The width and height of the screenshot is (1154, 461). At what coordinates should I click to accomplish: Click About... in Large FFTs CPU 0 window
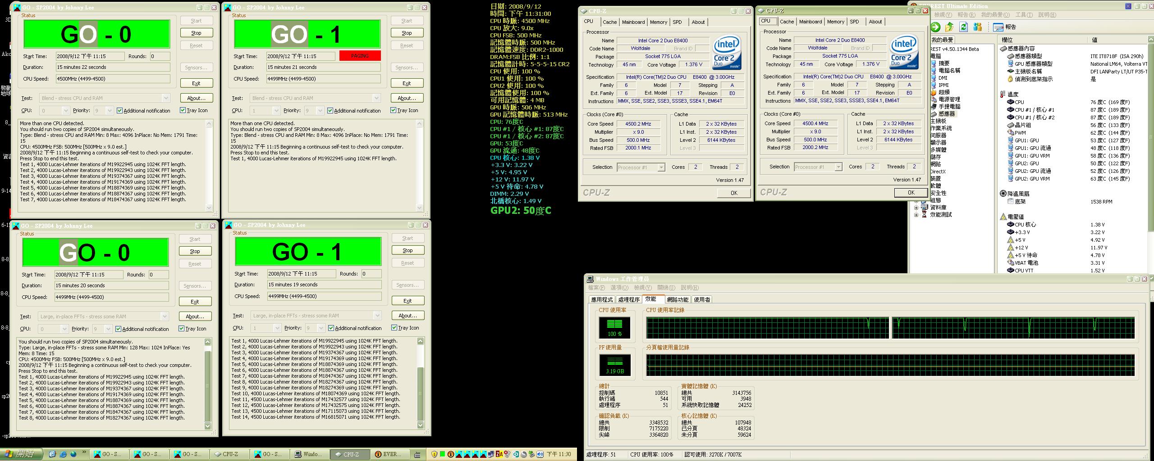(195, 316)
